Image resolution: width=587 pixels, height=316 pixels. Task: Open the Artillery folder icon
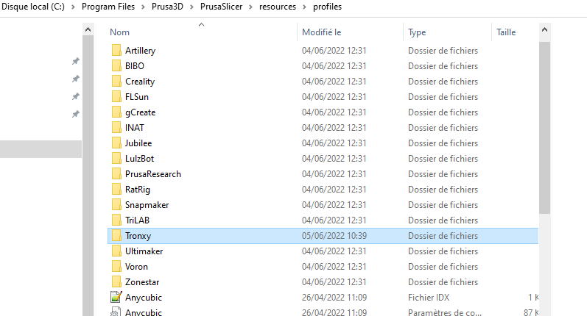116,51
